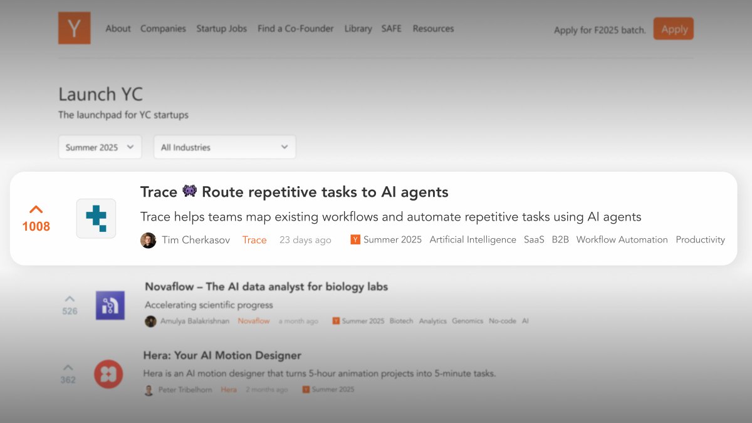The width and height of the screenshot is (752, 423).
Task: Open the All Industries filter dropdown
Action: pos(225,147)
